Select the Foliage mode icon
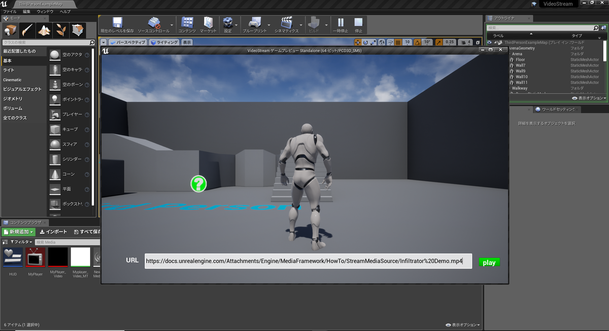 [61, 30]
